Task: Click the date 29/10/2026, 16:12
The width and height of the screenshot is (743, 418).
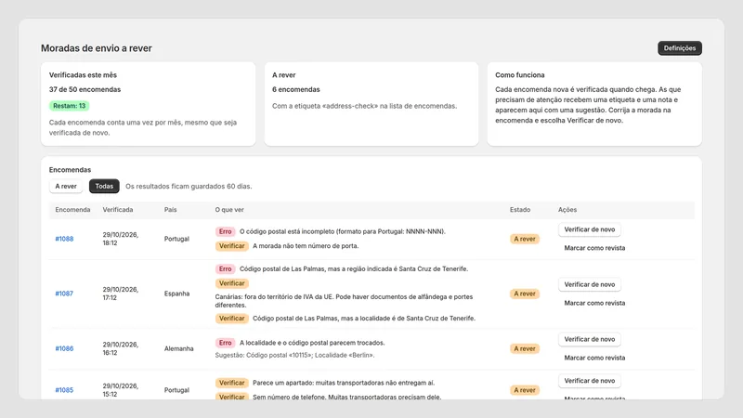Action: (121, 348)
